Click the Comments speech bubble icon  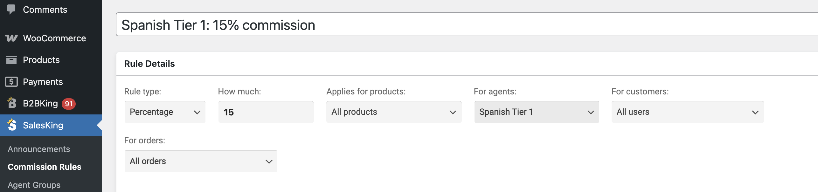[x=11, y=10]
